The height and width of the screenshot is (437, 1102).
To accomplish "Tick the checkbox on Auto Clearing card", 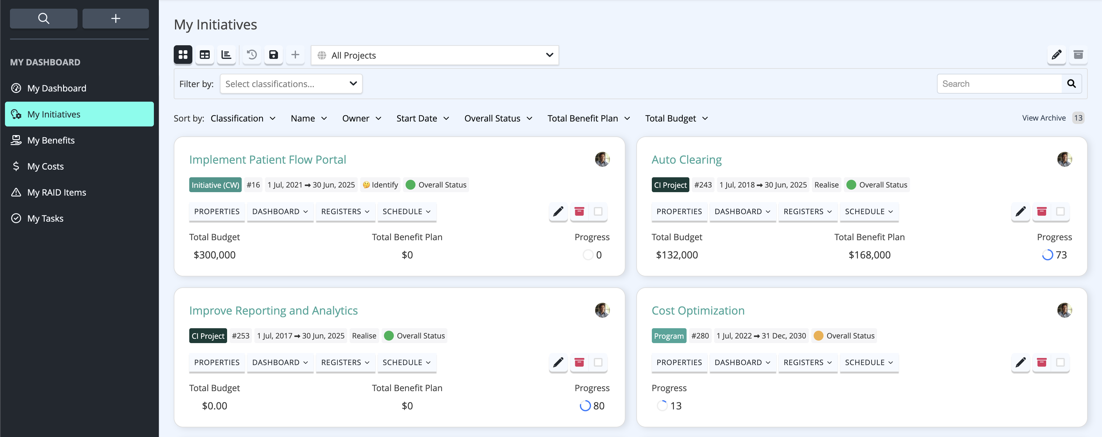I will [1060, 211].
